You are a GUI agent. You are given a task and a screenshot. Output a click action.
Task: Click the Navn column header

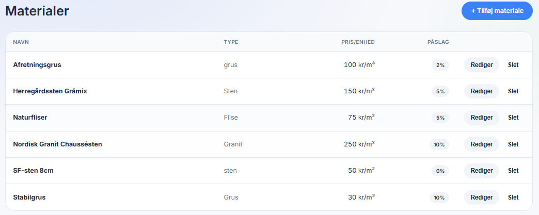(x=20, y=42)
